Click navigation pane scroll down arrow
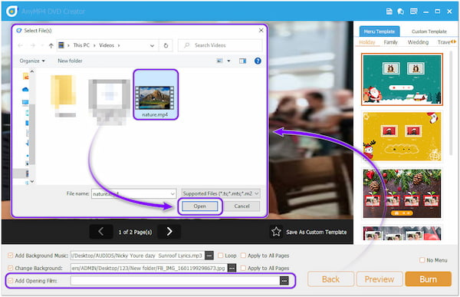460x297 pixels. (x=32, y=182)
